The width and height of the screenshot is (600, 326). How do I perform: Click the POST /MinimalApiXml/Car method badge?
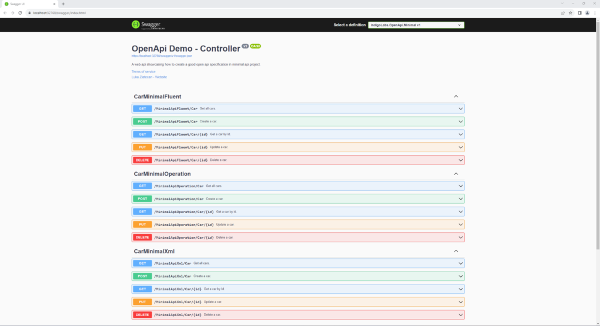(x=142, y=276)
